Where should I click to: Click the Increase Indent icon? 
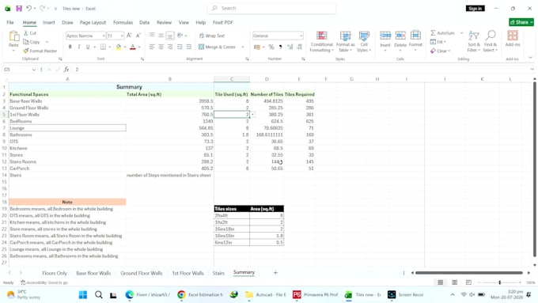[189, 47]
